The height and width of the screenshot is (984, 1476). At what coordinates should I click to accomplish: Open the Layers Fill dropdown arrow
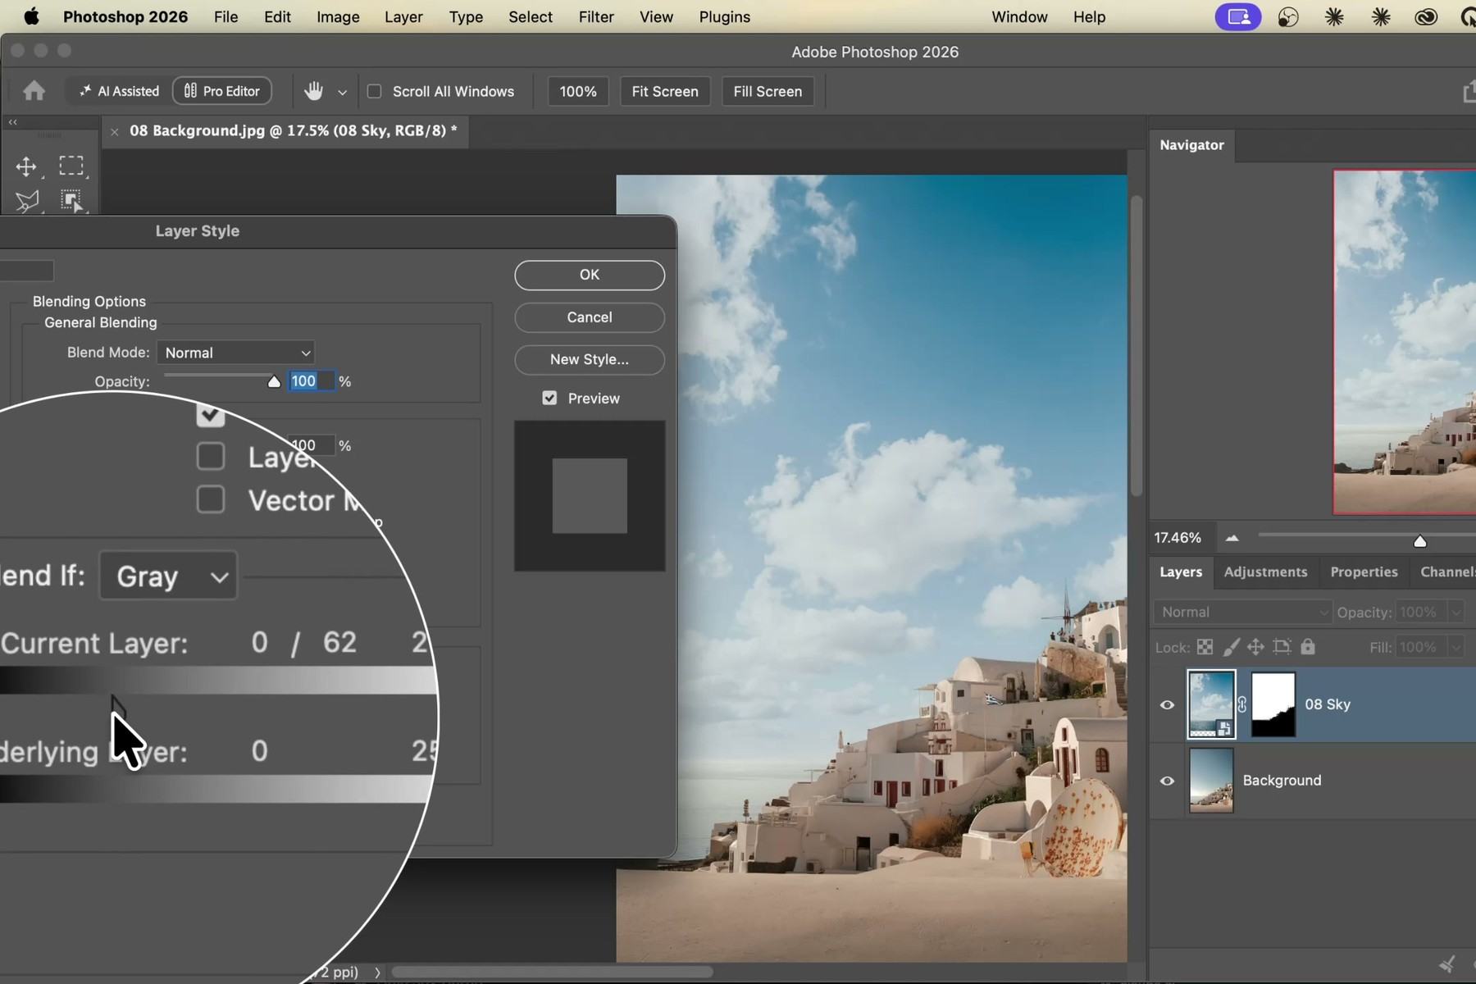[1456, 647]
